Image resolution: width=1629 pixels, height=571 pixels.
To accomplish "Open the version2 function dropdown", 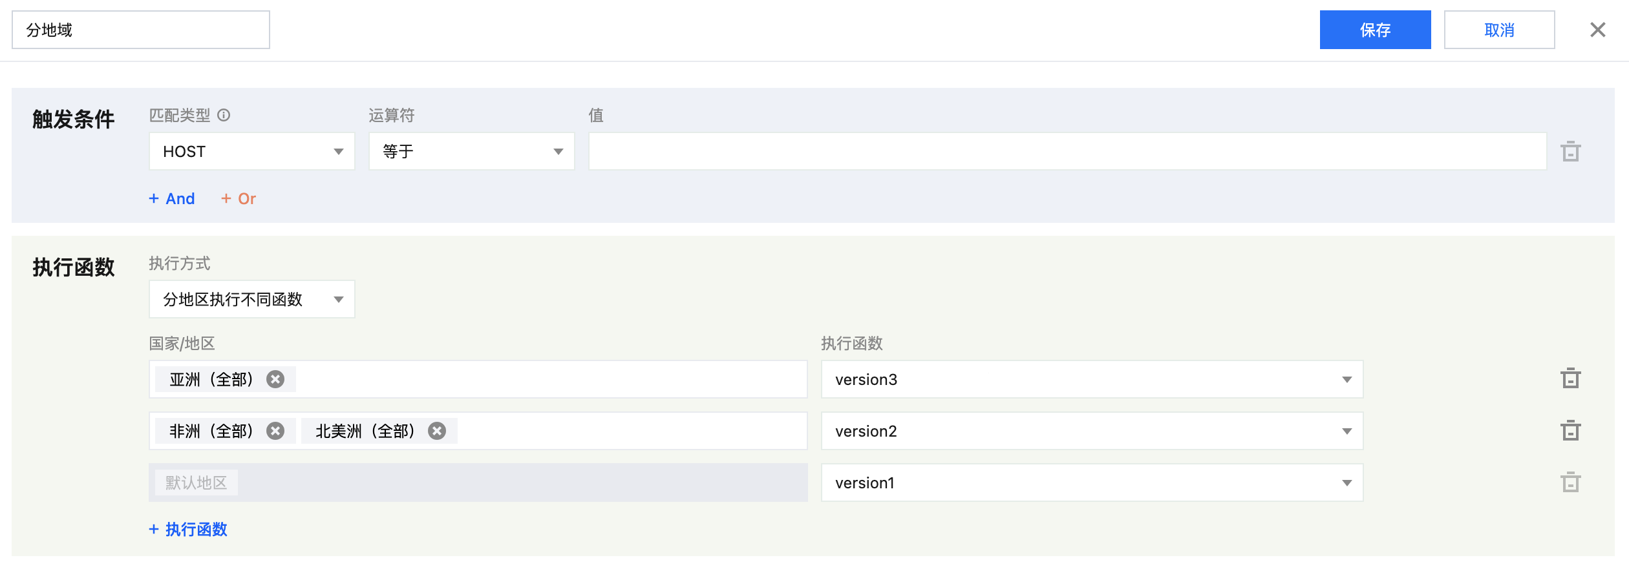I will pyautogui.click(x=1091, y=431).
